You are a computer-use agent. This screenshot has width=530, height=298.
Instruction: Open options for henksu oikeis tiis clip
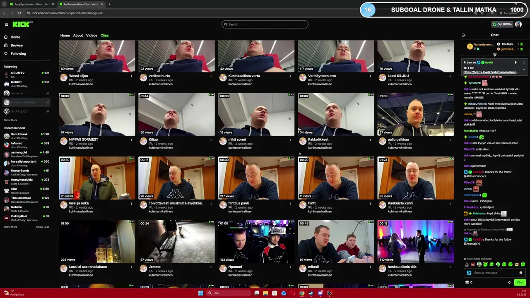(450, 267)
